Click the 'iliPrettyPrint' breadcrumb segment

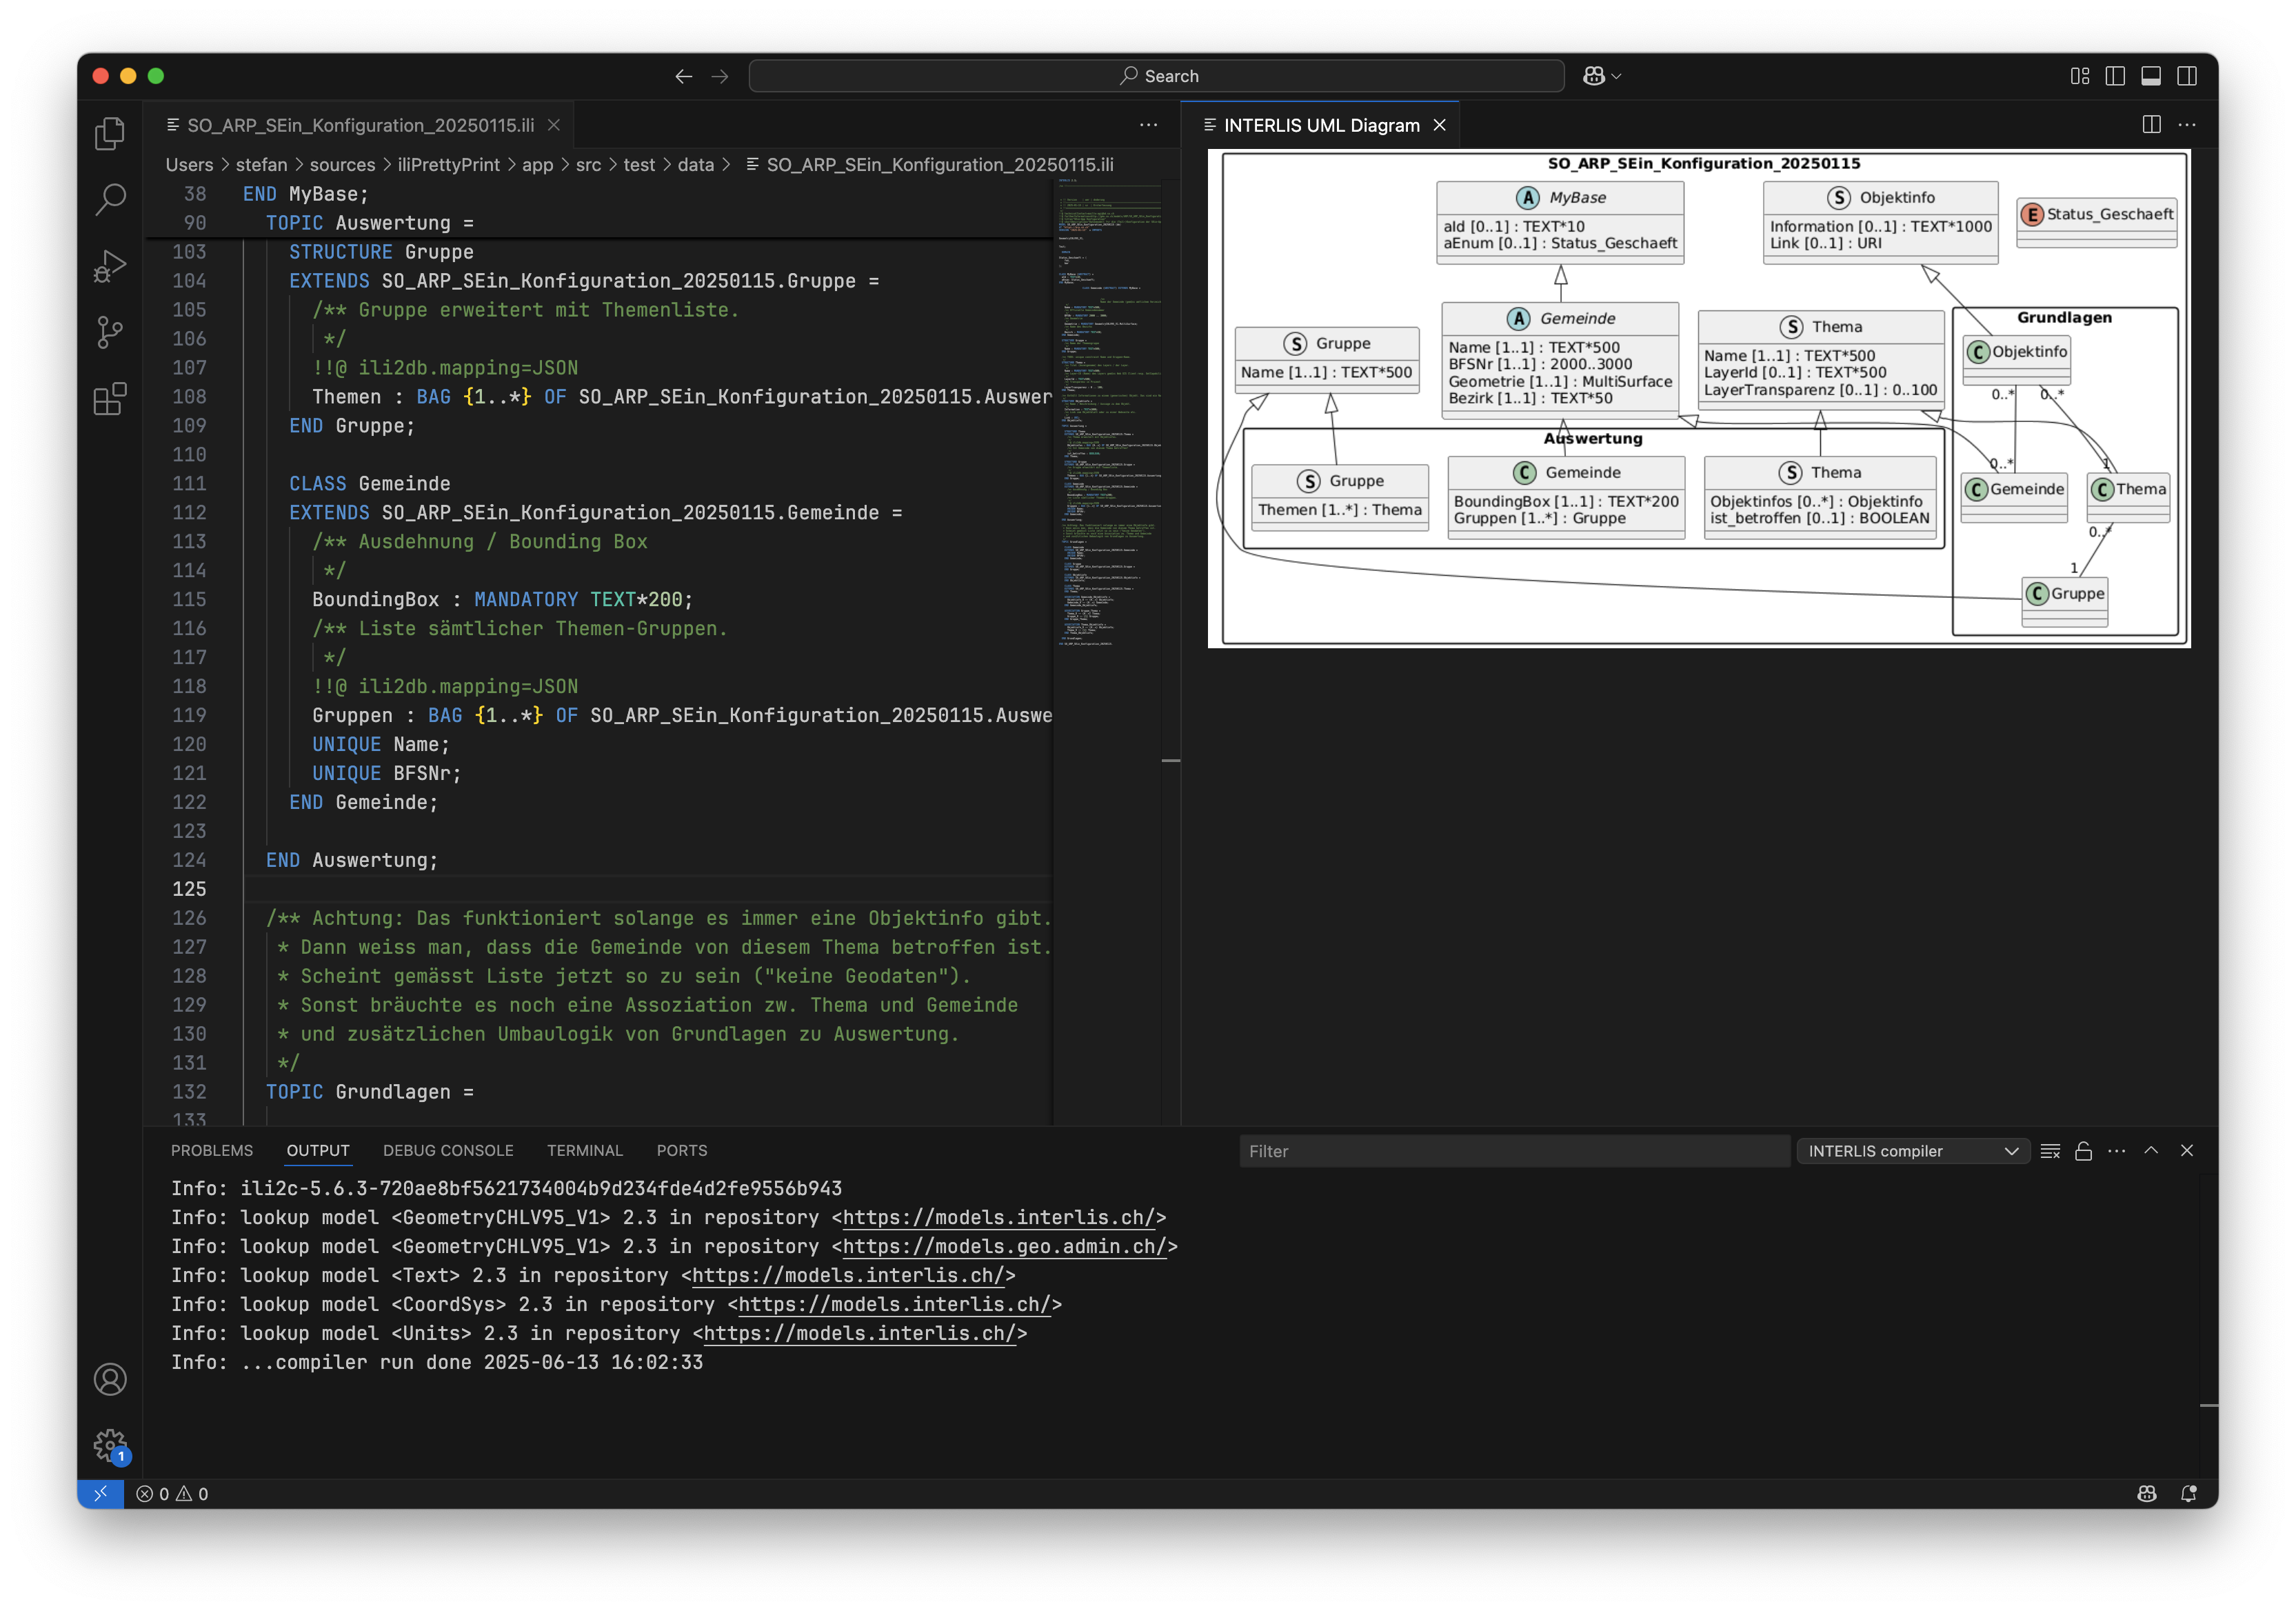point(448,165)
